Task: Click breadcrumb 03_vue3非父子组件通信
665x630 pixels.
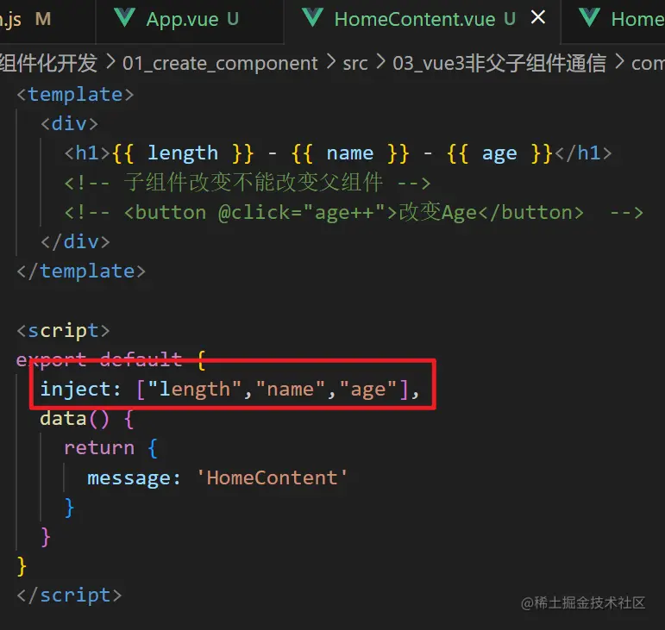Action: click(x=499, y=64)
